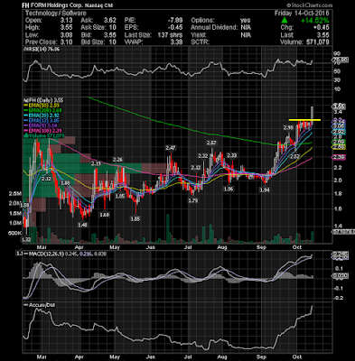Click the Annual Dividend label

[x=214, y=28]
